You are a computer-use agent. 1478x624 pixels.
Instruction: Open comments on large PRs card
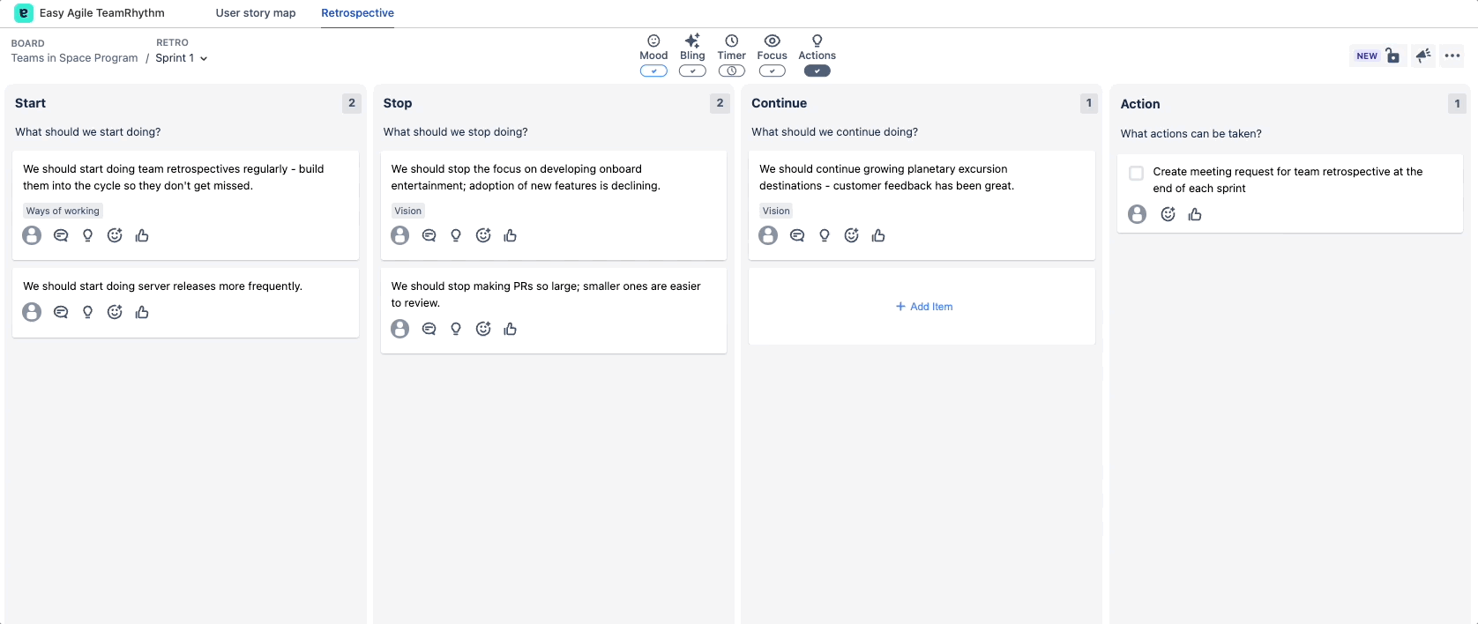pos(429,329)
